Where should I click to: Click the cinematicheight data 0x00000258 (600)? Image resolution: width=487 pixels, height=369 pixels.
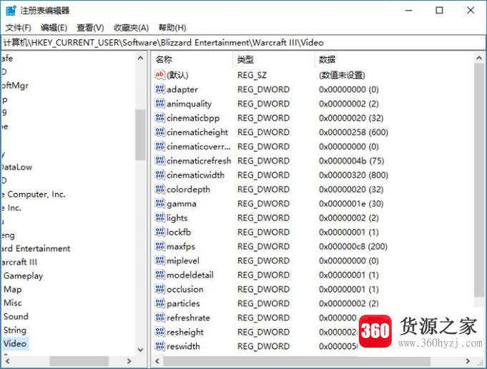353,132
